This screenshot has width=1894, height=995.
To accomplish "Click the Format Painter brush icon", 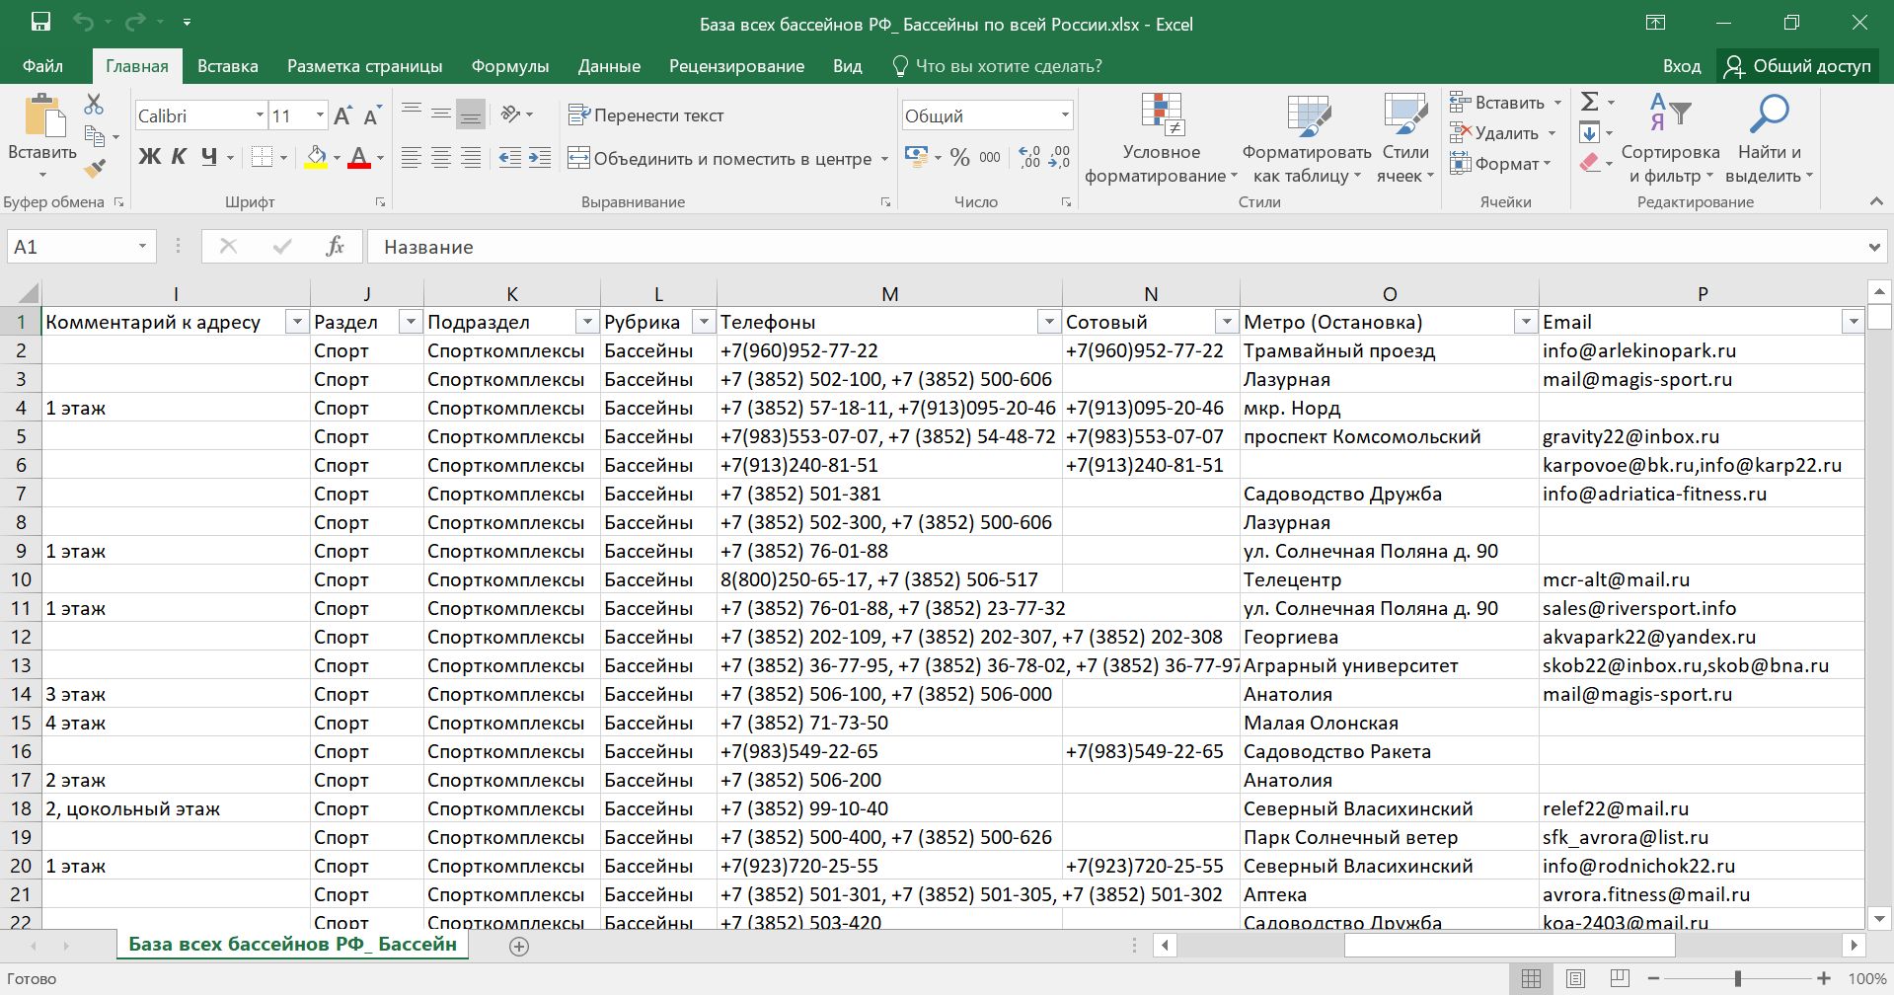I will tap(95, 170).
